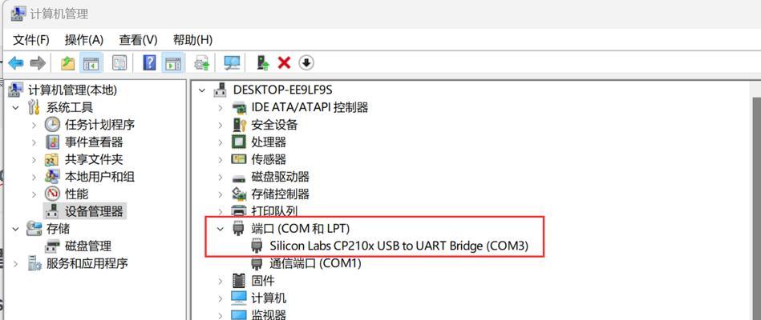The width and height of the screenshot is (761, 320).
Task: Collapse the 系统工具 tree node
Action: coord(16,107)
